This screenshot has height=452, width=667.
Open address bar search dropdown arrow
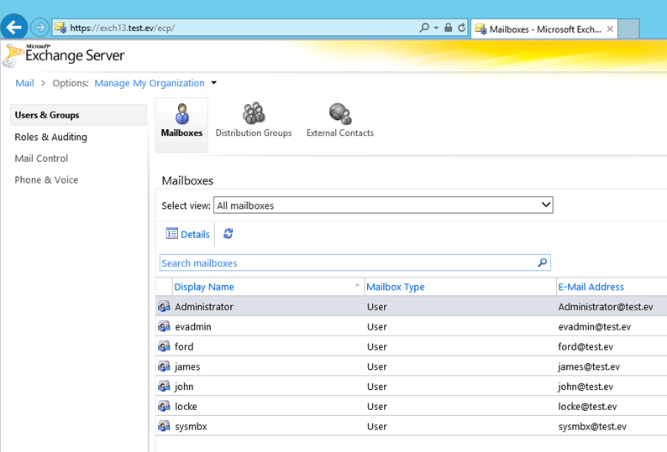(x=436, y=28)
